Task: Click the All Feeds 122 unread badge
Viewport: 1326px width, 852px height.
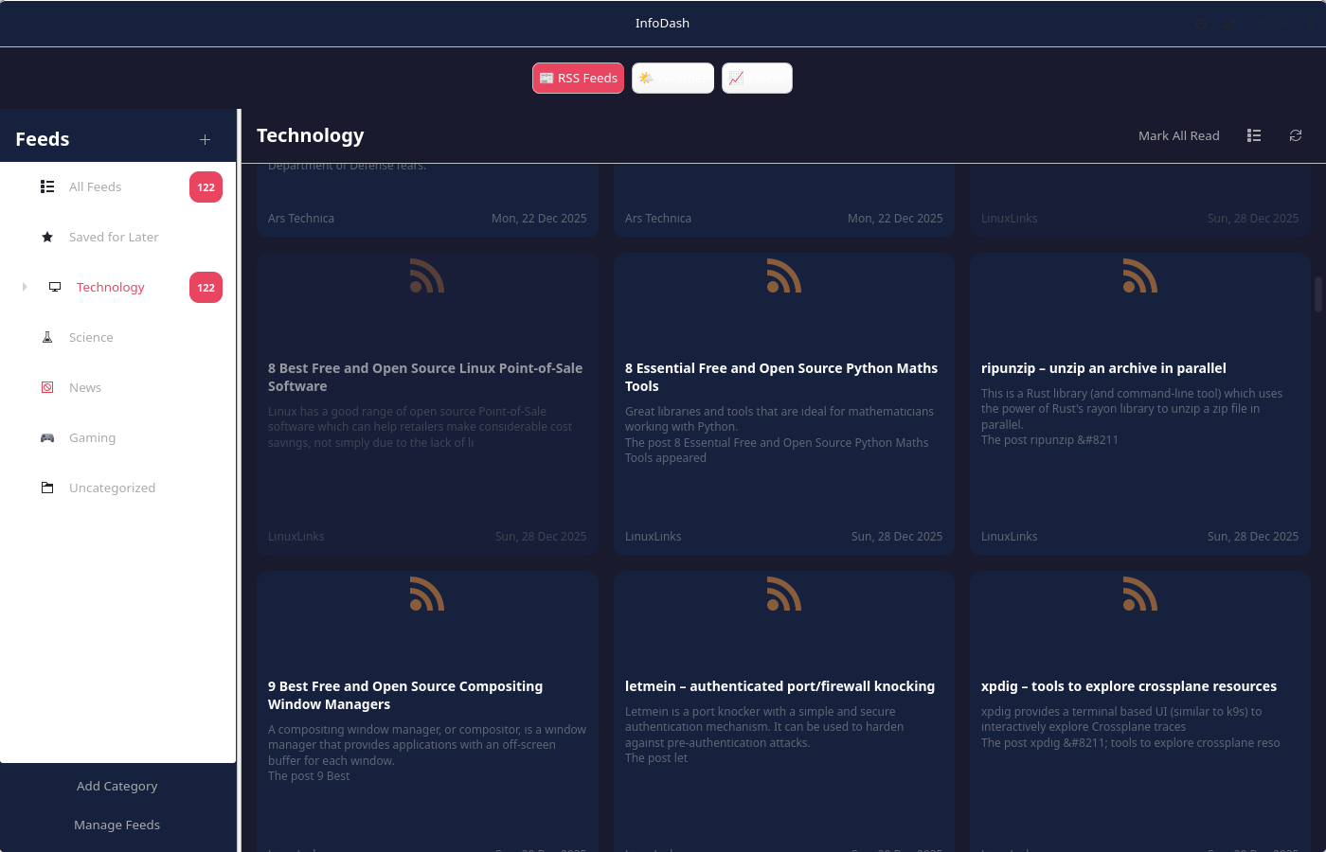Action: [206, 187]
